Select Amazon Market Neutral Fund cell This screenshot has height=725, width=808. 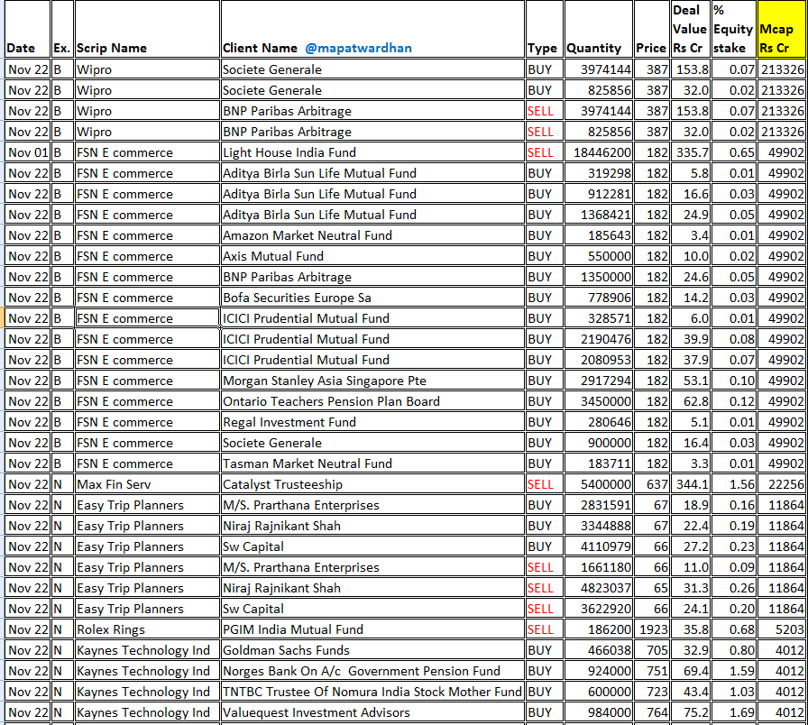pyautogui.click(x=372, y=235)
